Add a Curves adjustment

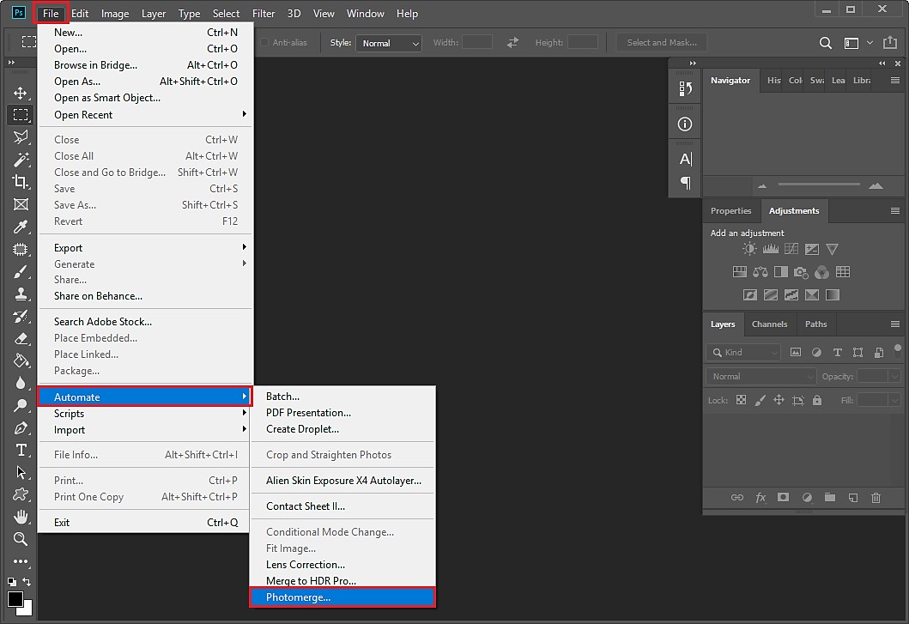791,249
